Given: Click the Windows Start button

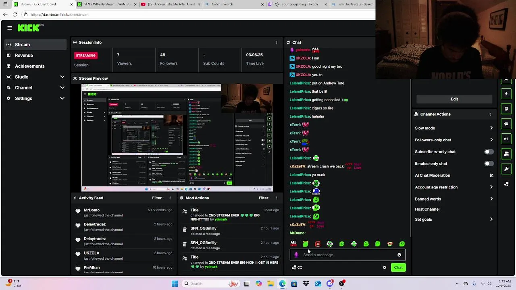Looking at the screenshot, I should pos(175,284).
